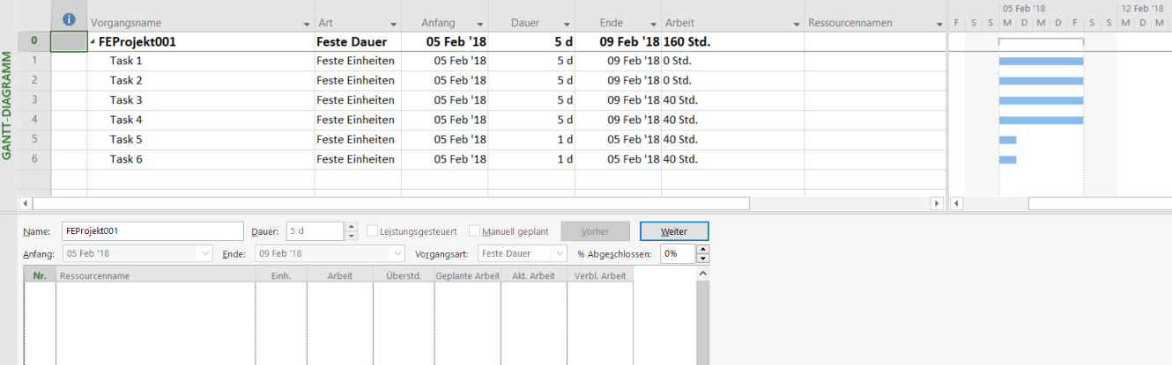Click the Gantt chart's left scroll arrow
The image size is (1172, 365).
click(957, 203)
